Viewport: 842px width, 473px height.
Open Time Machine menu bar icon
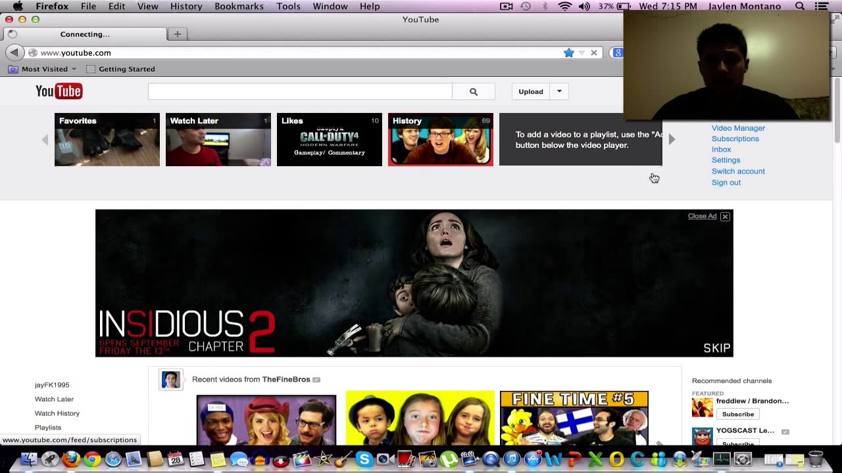pos(526,6)
